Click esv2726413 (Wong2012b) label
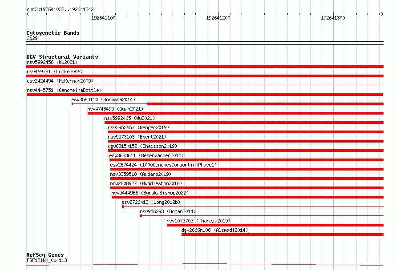 (x=151, y=202)
